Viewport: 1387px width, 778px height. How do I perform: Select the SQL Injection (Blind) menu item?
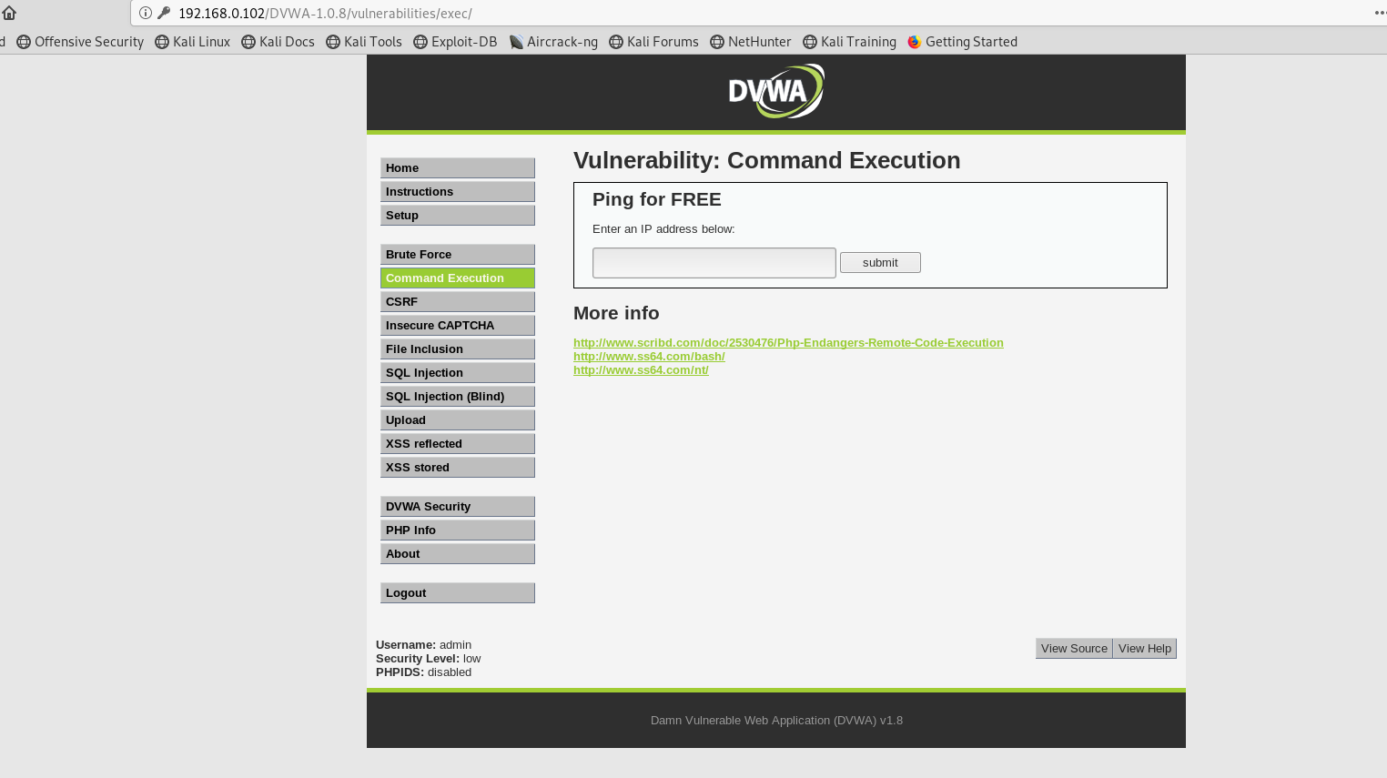point(458,397)
